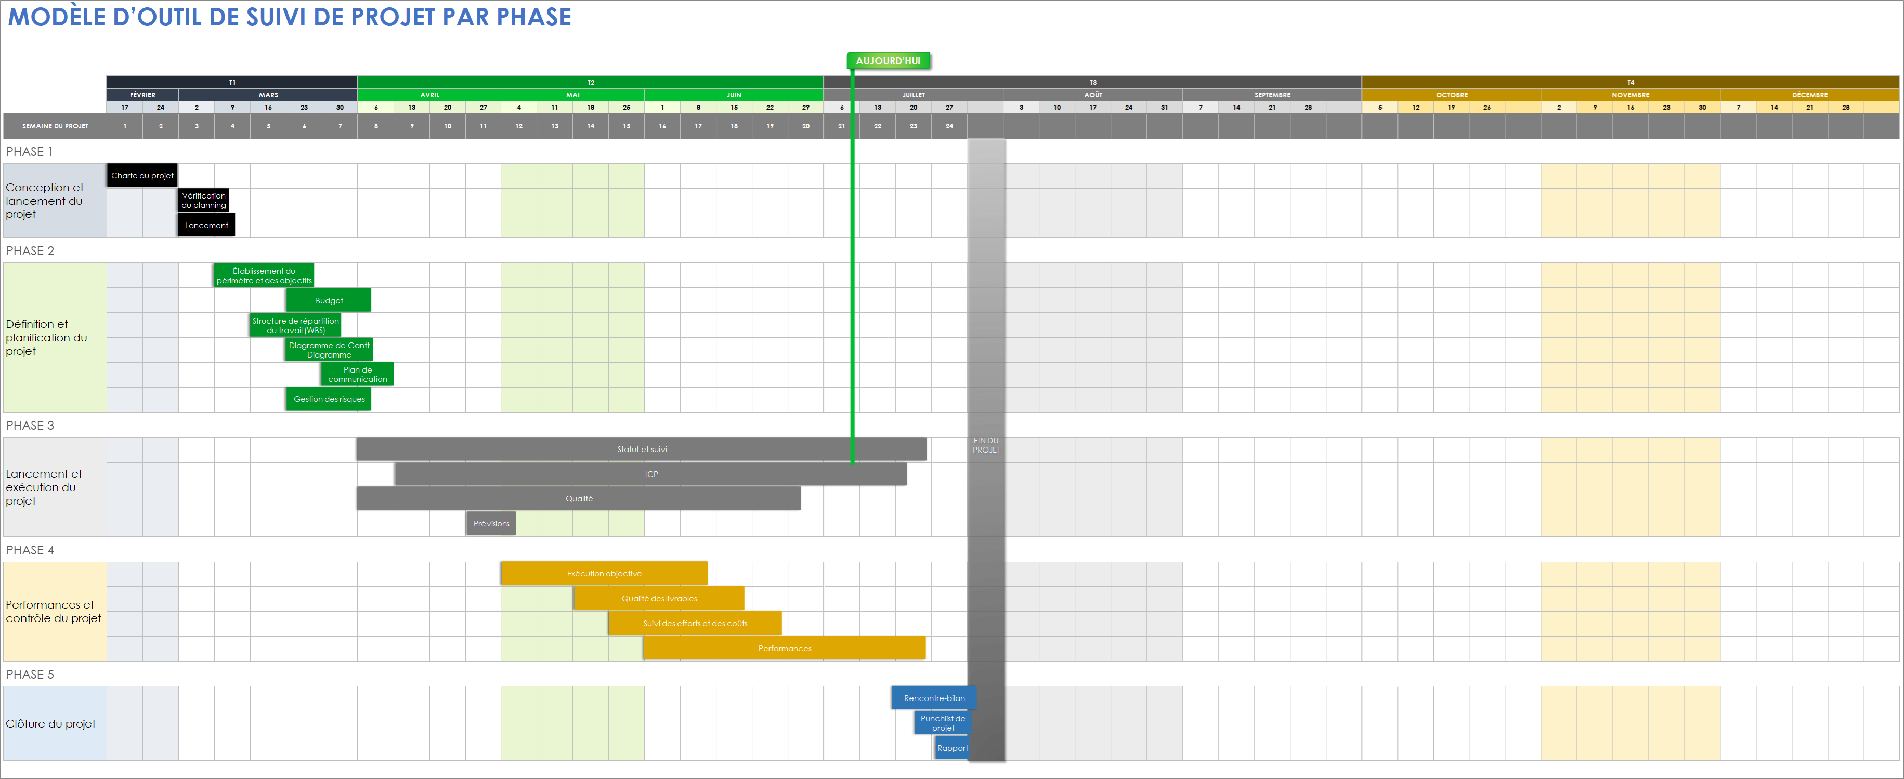Image resolution: width=1904 pixels, height=779 pixels.
Task: Click the NOVEMBRE month header
Action: pos(1631,95)
